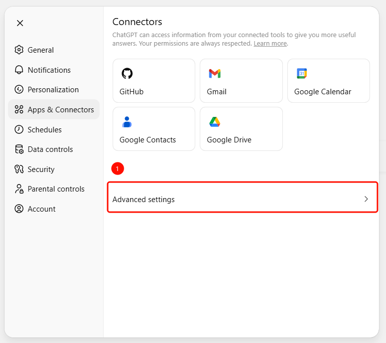
Task: View Parental controls settings
Action: [x=56, y=189]
